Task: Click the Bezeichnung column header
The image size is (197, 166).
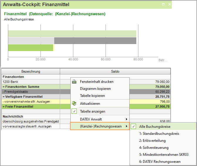Action: point(31,71)
